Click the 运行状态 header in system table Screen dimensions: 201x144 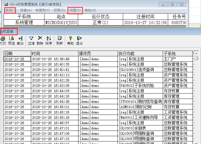point(101,17)
